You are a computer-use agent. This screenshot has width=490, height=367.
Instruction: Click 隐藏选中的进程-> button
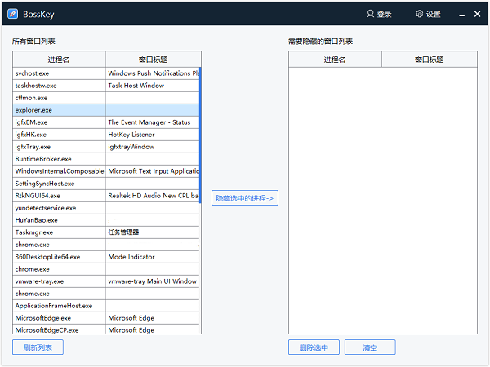[x=245, y=198]
